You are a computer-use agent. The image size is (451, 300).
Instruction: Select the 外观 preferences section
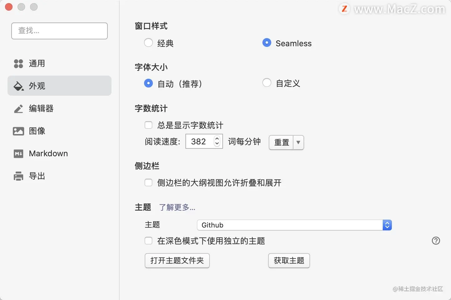(60, 86)
